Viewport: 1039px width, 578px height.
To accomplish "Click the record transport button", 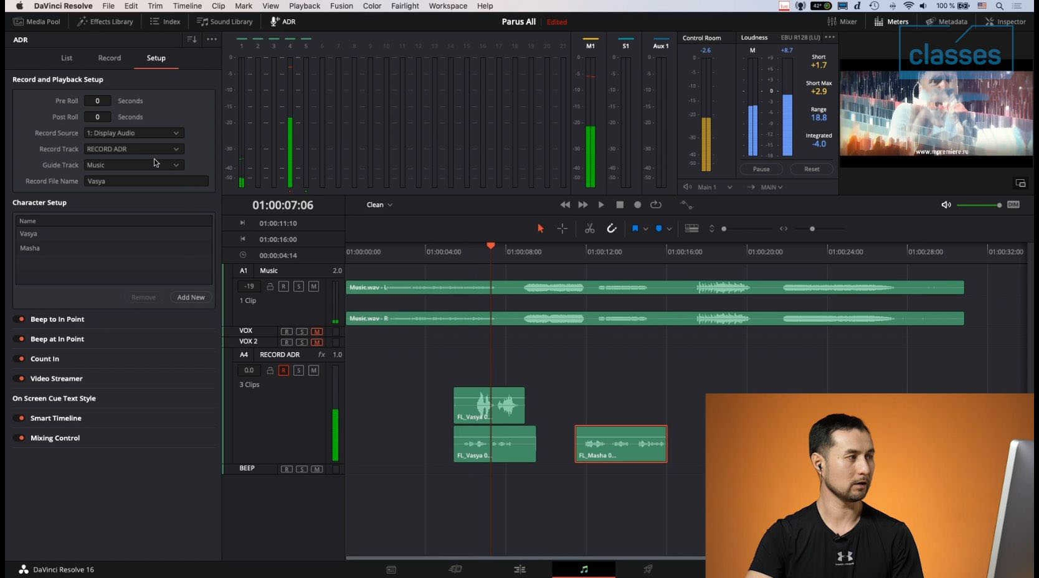I will click(637, 205).
